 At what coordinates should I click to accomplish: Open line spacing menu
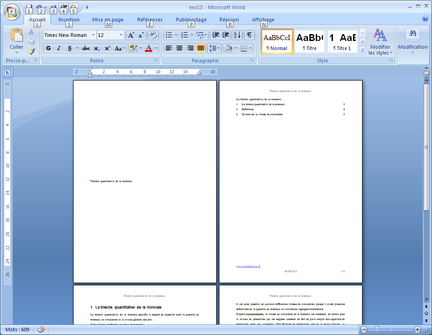click(x=214, y=48)
